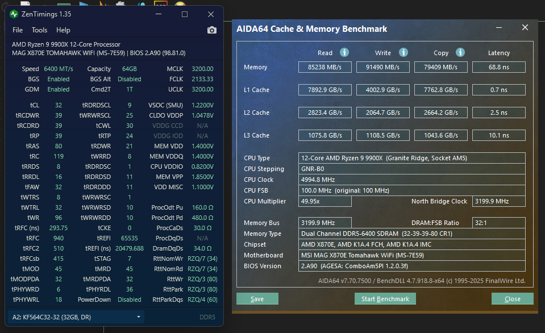Click the tCL value 32
This screenshot has width=545, height=333.
click(59, 105)
